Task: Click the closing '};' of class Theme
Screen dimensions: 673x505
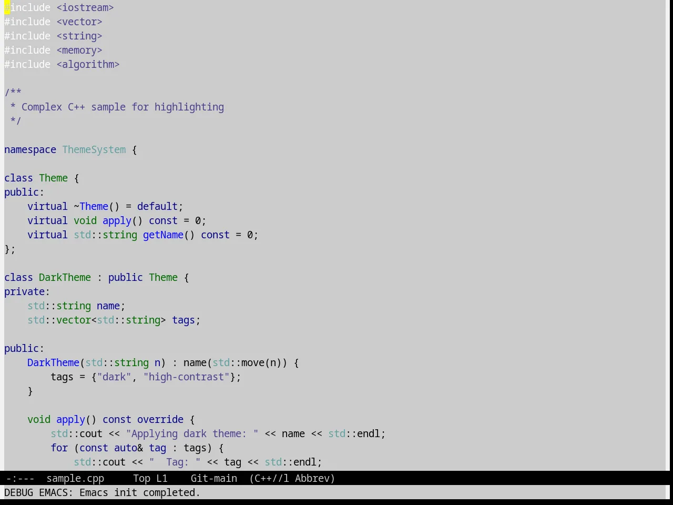Action: point(10,249)
